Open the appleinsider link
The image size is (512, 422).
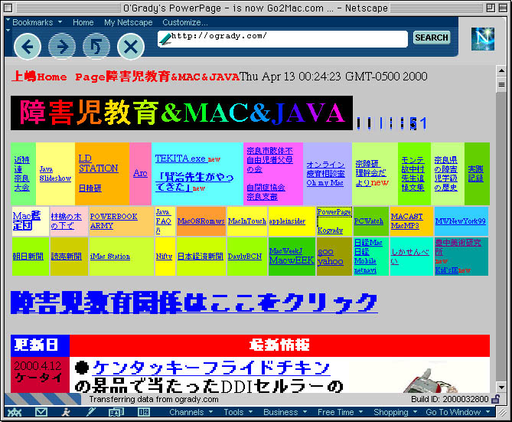tap(287, 221)
